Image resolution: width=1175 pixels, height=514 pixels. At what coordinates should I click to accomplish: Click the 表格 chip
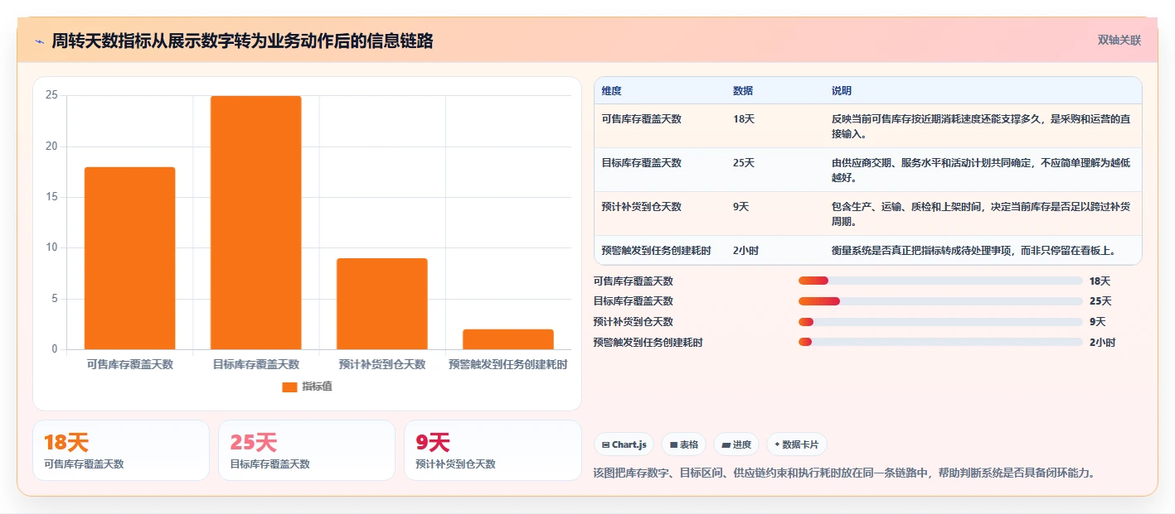683,444
